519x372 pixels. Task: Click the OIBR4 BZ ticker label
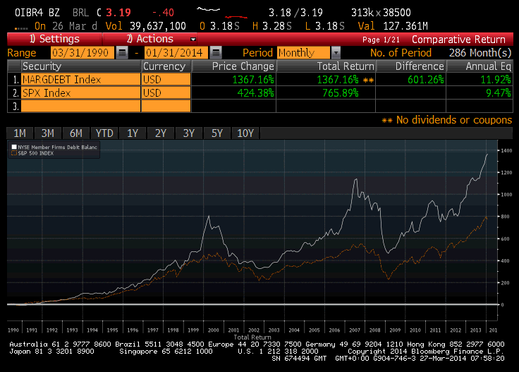[37, 13]
